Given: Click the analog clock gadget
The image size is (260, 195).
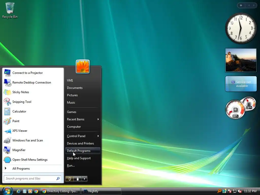Looking at the screenshot, I should pos(241,28).
